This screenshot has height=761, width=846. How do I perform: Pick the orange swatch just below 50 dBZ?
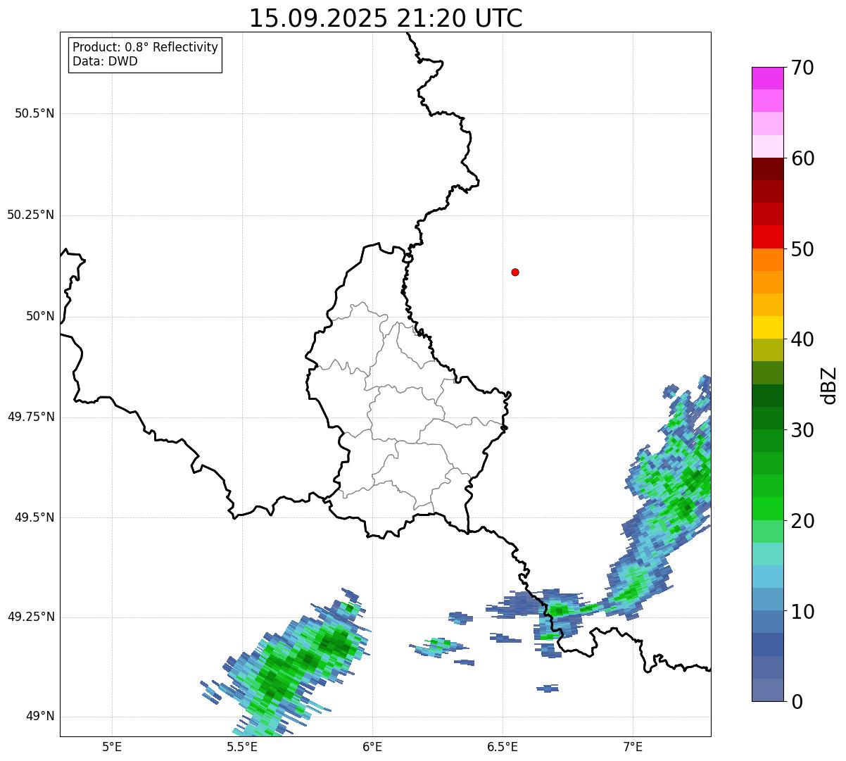click(x=767, y=260)
